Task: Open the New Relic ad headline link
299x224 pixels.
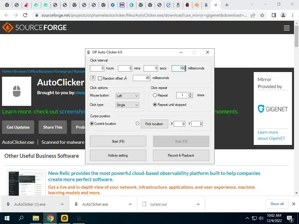Action: [154, 176]
